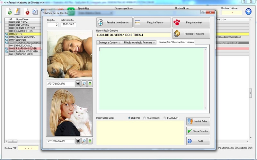Click the SAIR button
The height and width of the screenshot is (160, 257).
(x=198, y=141)
